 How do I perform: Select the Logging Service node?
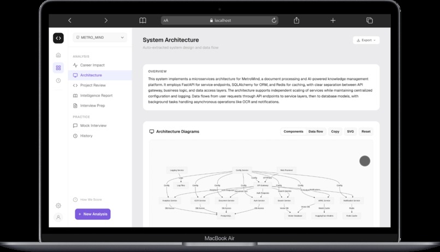177,170
